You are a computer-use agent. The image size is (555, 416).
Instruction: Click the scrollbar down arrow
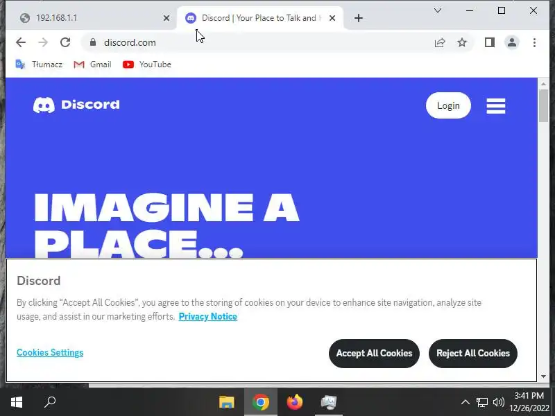pyautogui.click(x=543, y=376)
